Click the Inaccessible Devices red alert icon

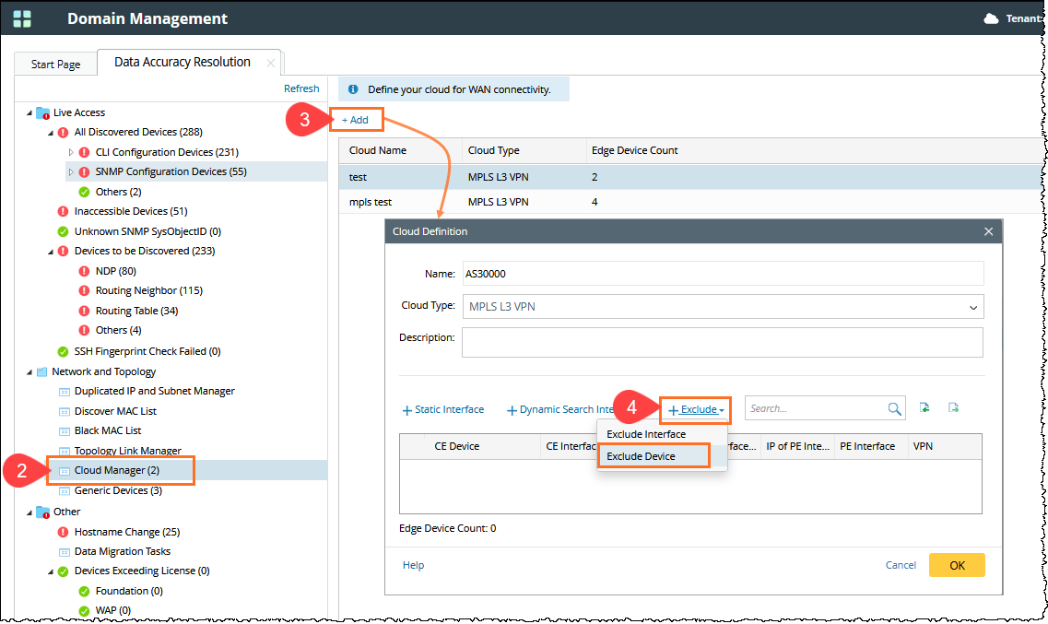(x=63, y=212)
